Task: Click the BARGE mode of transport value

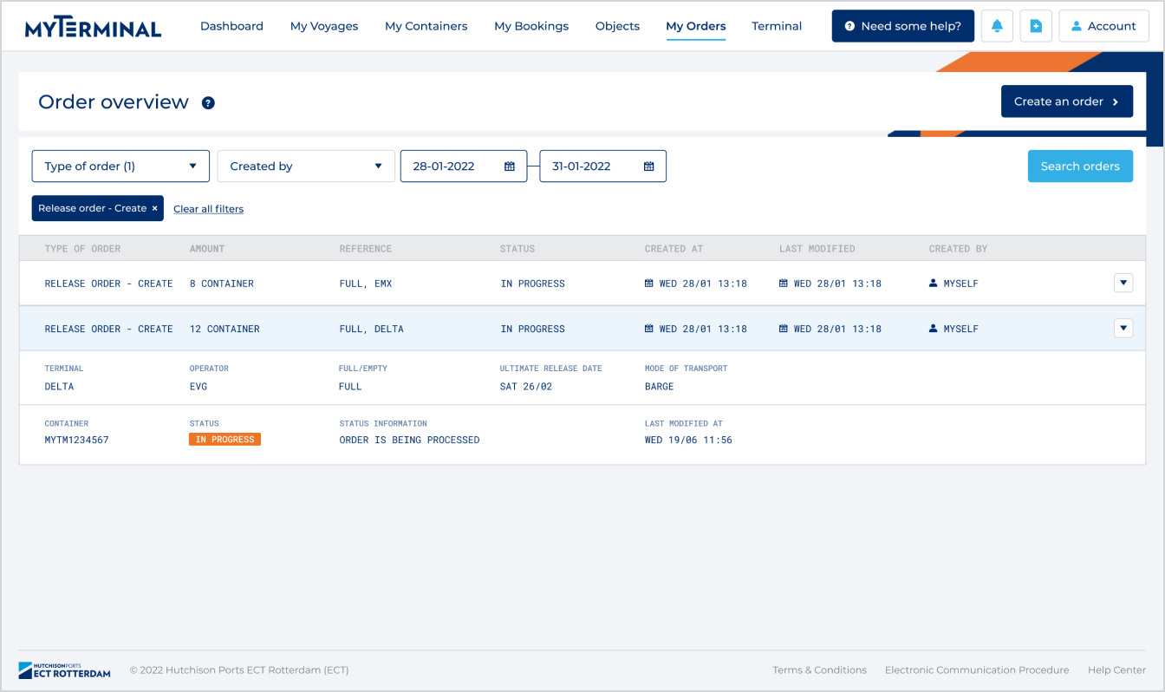Action: coord(659,387)
